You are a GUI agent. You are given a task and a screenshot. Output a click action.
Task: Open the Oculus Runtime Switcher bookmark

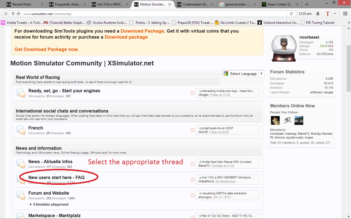107,23
